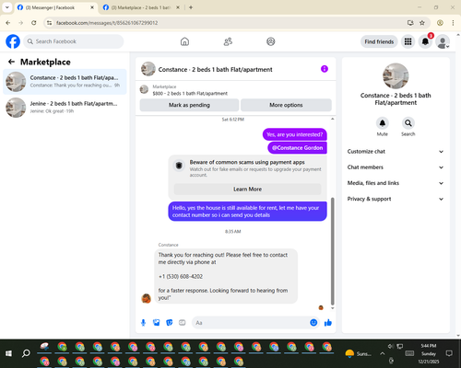Open install/cast icon in address bar
This screenshot has height=368, width=461.
(x=410, y=23)
